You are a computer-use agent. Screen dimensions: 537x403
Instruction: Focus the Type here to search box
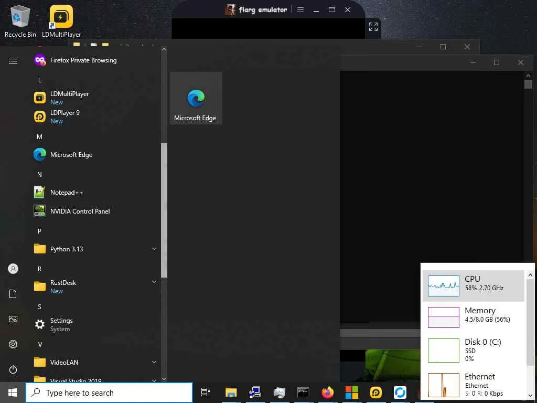click(x=109, y=393)
